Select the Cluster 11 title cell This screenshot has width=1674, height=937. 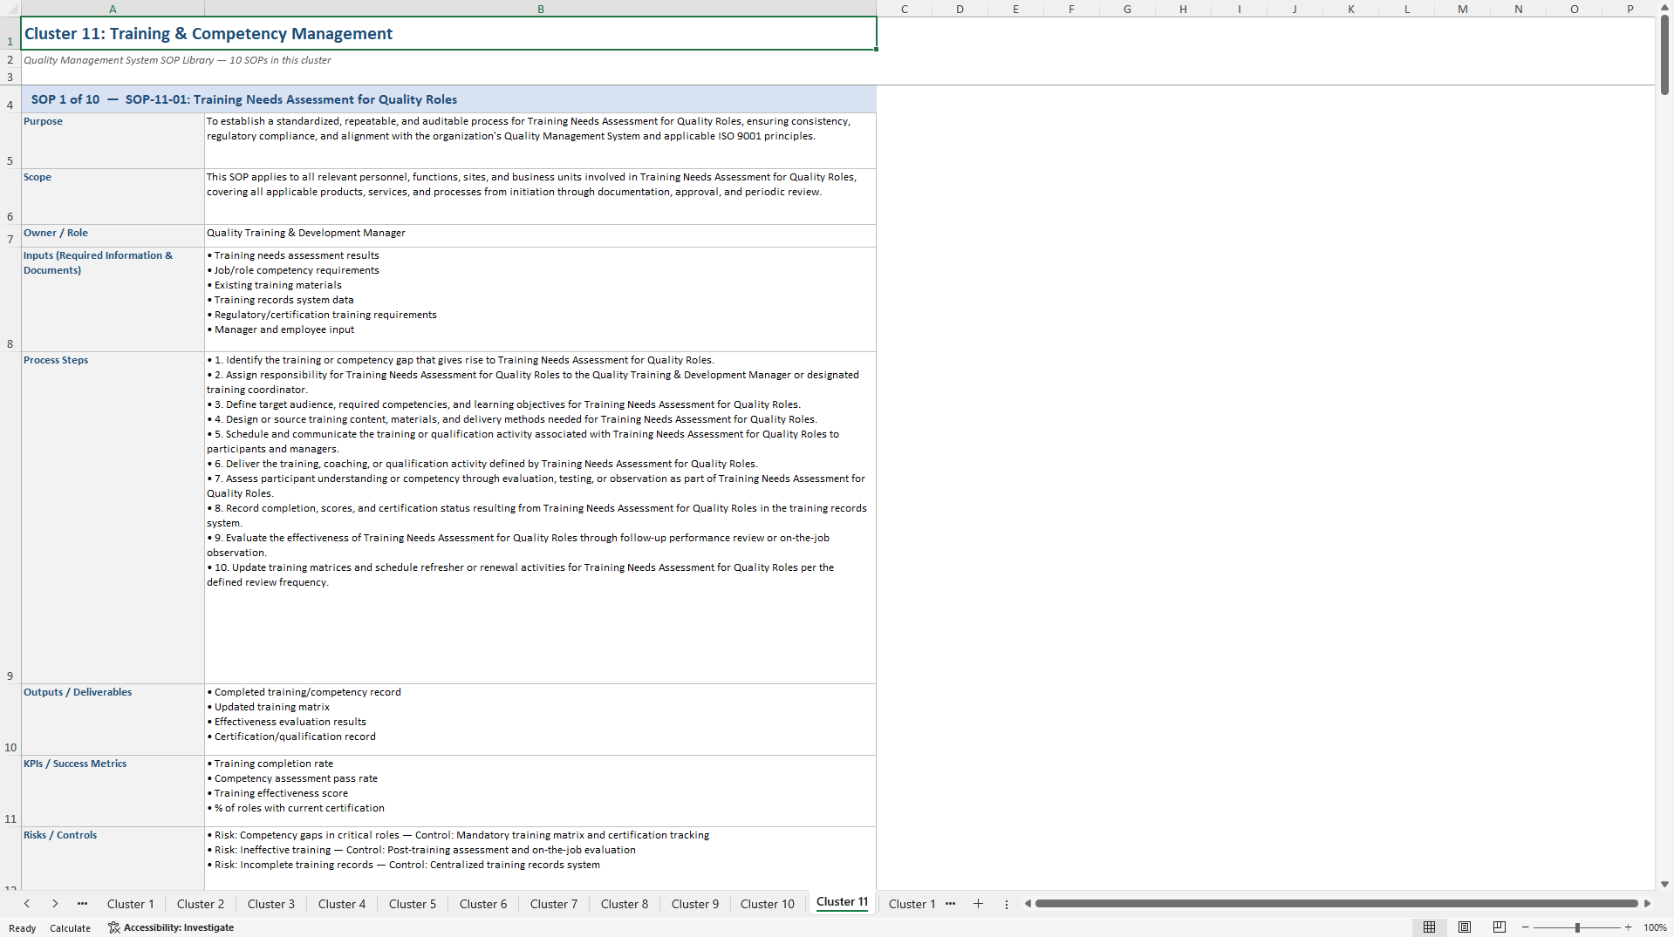(x=448, y=33)
